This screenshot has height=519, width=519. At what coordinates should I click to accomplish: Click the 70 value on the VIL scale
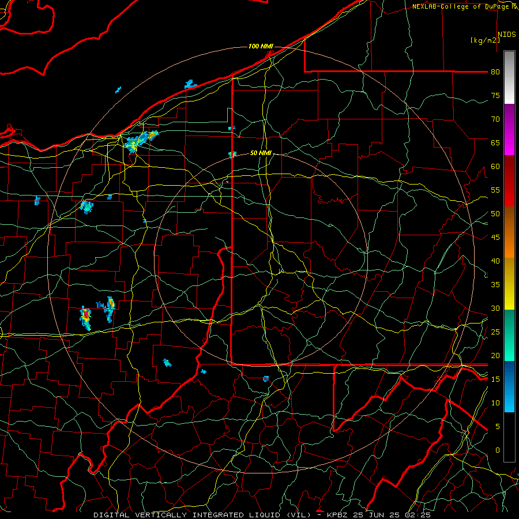click(495, 119)
